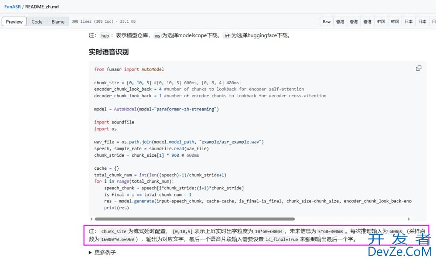Click the 'wav_file = os.path.join' code line

tap(179, 142)
